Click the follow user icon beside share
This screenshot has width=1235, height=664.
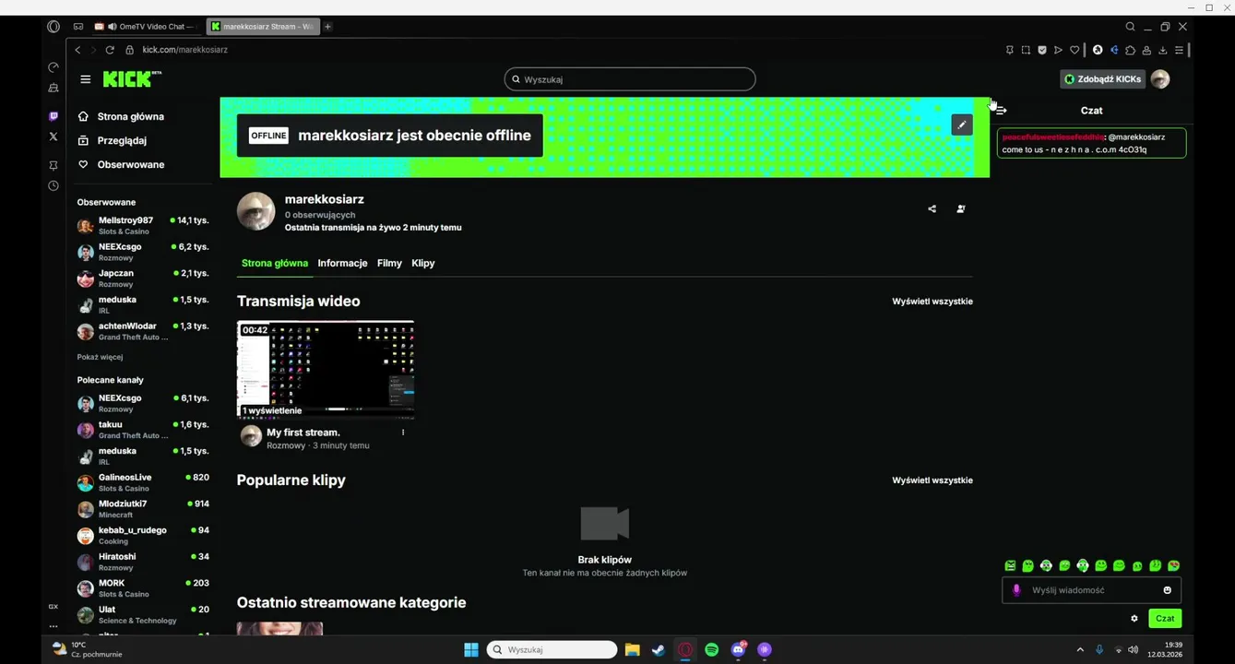961,209
